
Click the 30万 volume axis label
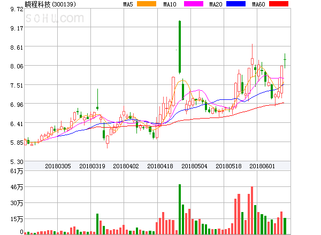point(17,203)
